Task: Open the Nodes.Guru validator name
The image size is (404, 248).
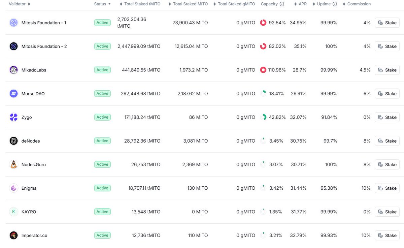Action: [34, 164]
